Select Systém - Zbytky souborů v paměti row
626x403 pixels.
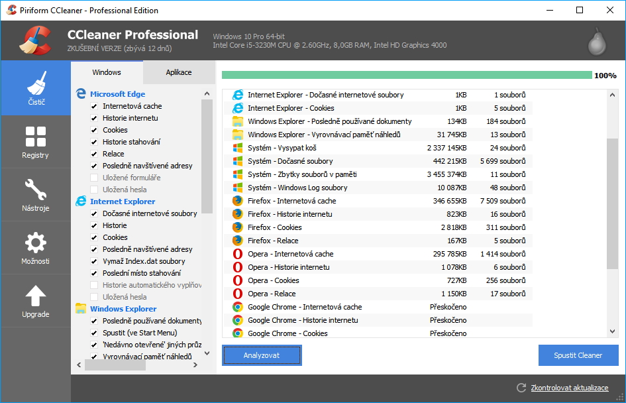tap(378, 174)
